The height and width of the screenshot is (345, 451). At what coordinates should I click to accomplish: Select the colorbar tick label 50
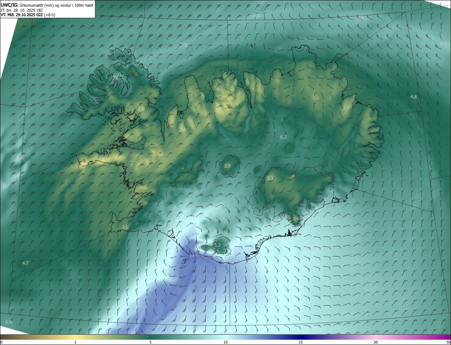click(x=448, y=342)
